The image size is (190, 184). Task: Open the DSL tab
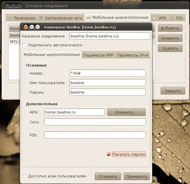coord(177,18)
